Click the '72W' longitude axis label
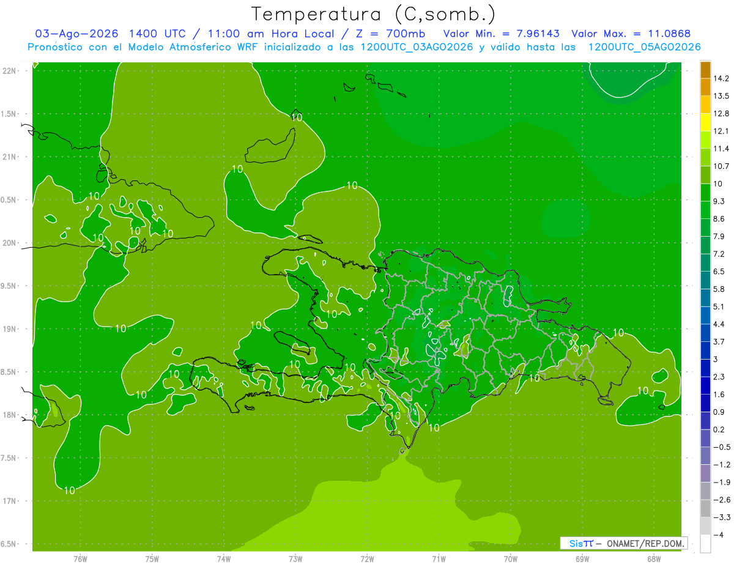734x567 pixels. pyautogui.click(x=367, y=558)
